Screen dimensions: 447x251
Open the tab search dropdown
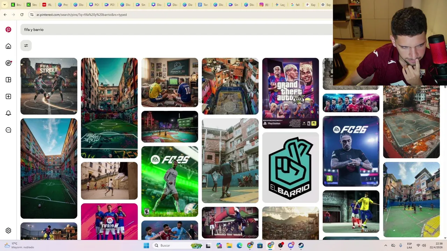point(4,5)
